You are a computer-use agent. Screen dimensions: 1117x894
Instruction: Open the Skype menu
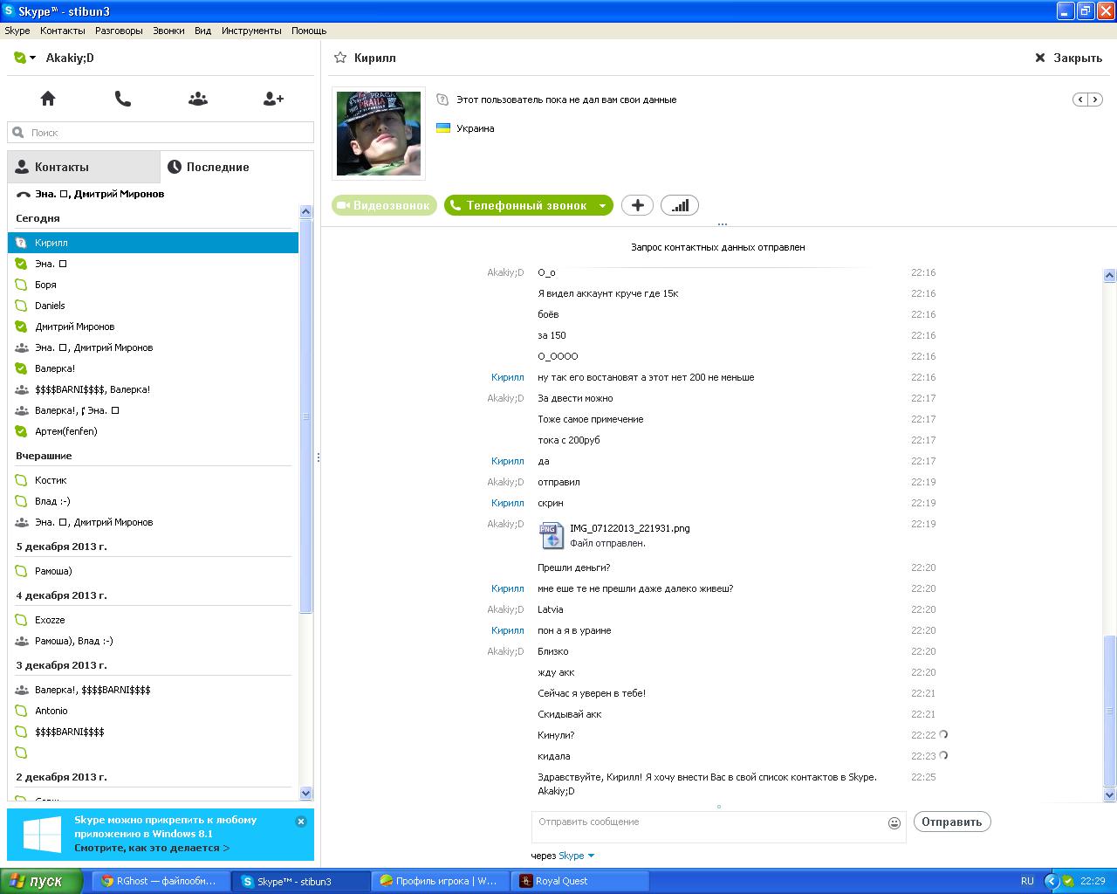(x=17, y=31)
